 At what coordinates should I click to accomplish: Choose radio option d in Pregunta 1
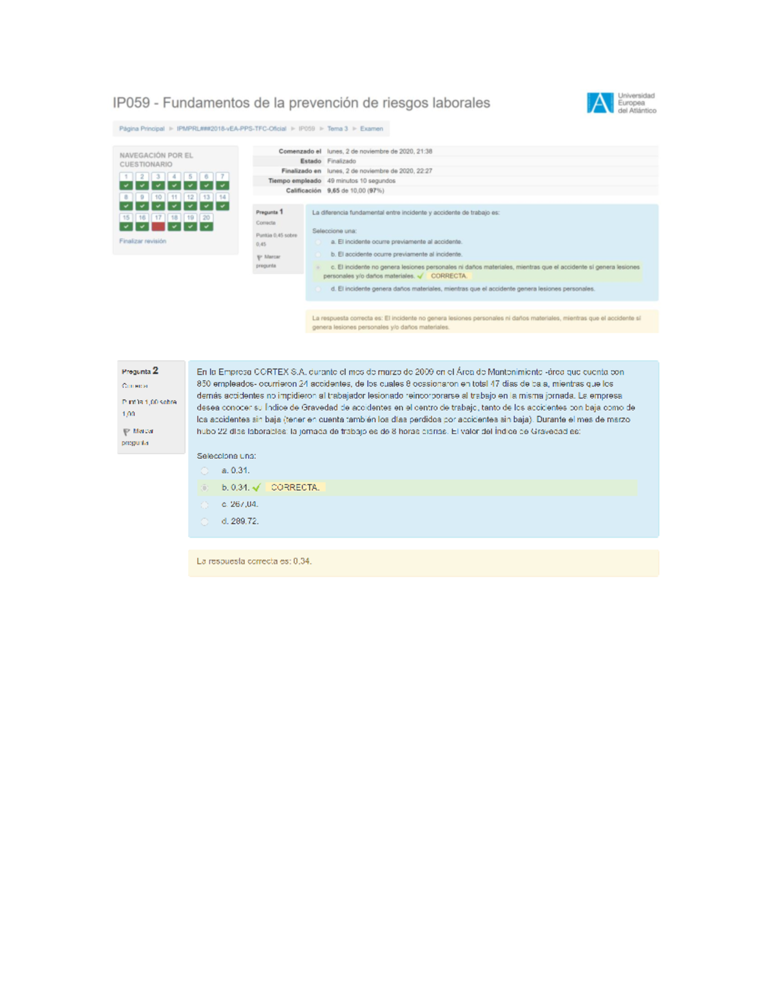[318, 289]
